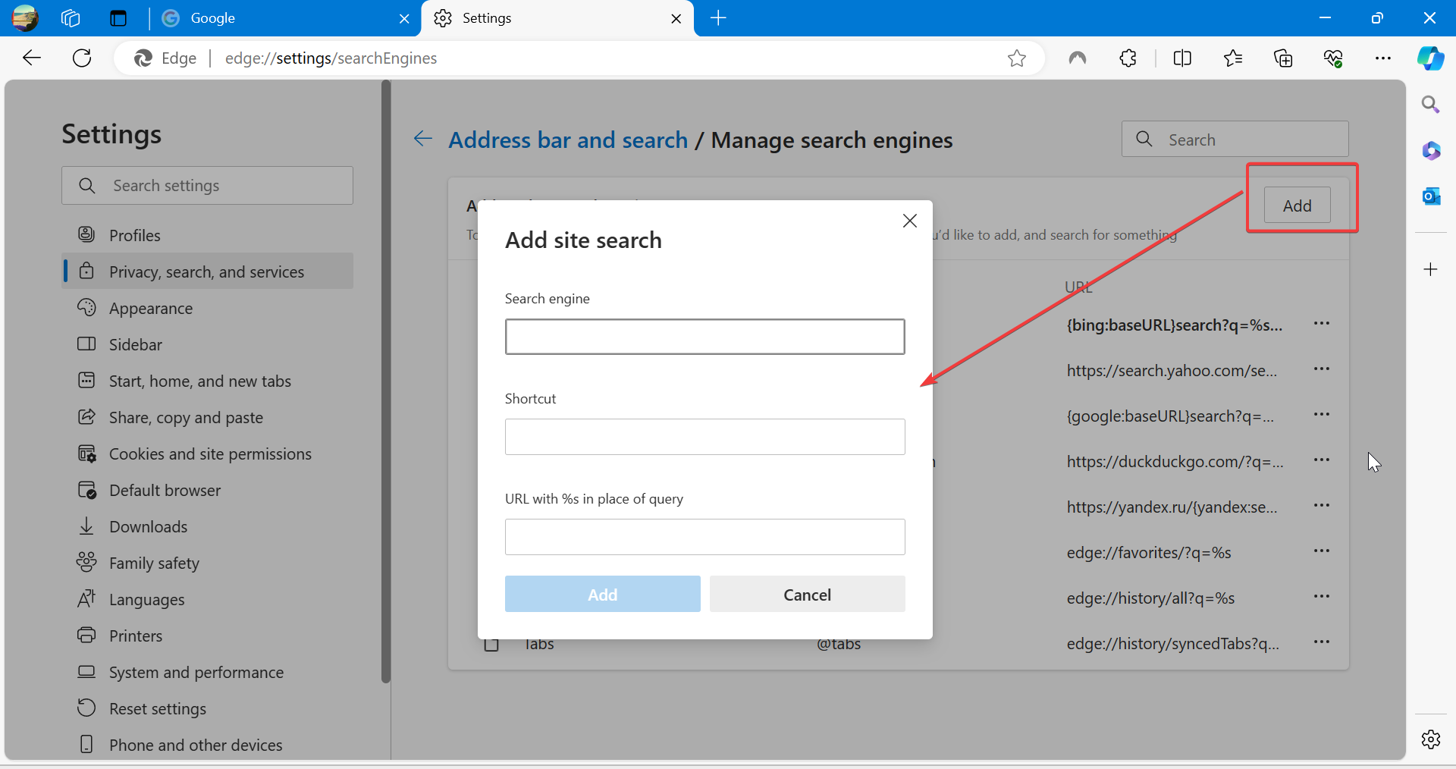This screenshot has height=769, width=1456.
Task: Open Reset settings section
Action: coord(207,708)
